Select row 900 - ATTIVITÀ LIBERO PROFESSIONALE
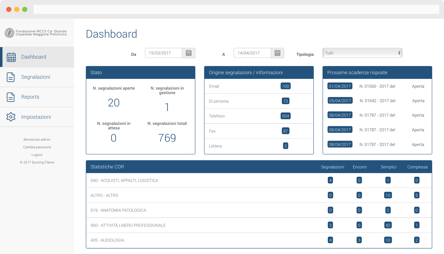The image size is (444, 254). [x=259, y=225]
